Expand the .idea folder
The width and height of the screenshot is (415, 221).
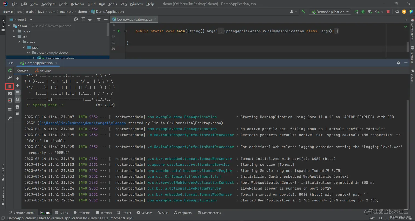14,31
